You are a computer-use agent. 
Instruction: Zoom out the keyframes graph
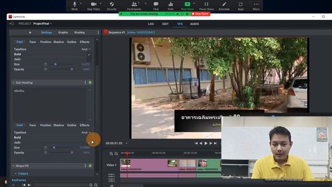tap(96, 185)
